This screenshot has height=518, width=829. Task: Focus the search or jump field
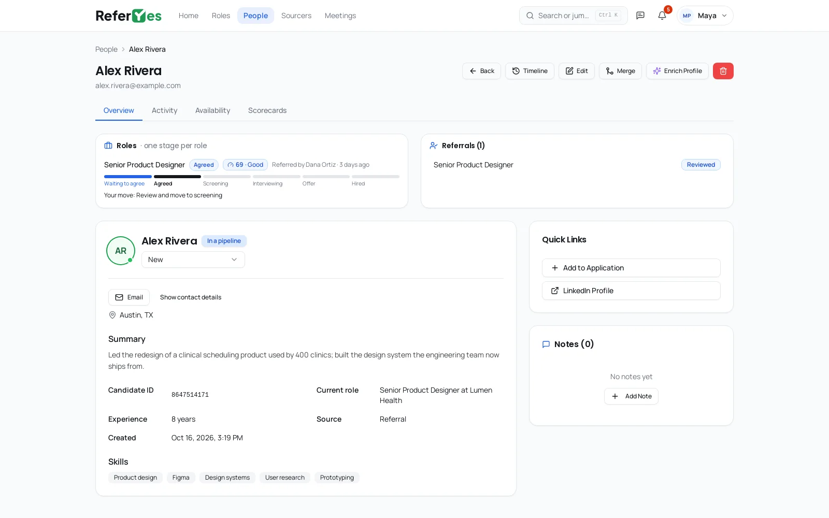point(574,16)
